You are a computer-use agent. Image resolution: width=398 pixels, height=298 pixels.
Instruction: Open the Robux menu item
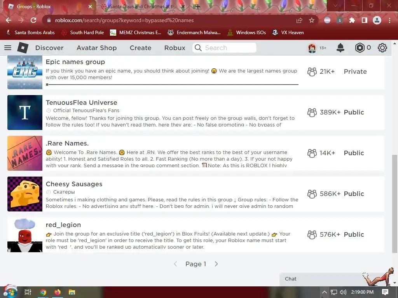tap(175, 48)
